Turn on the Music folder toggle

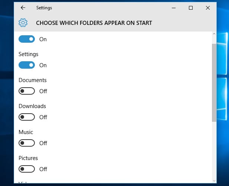coord(27,143)
